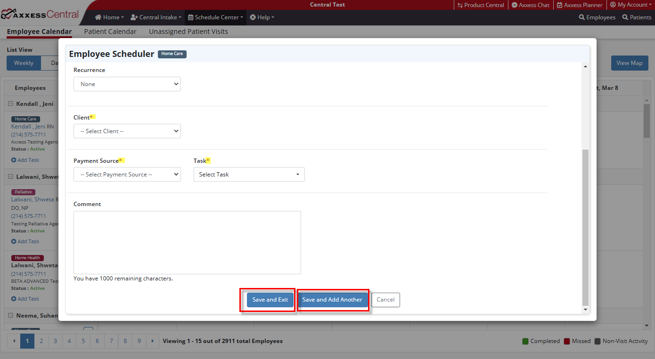Screen dimensions: 655x359
Task: Click the dialog's vertical scrollbar thumb
Action: click(585, 227)
